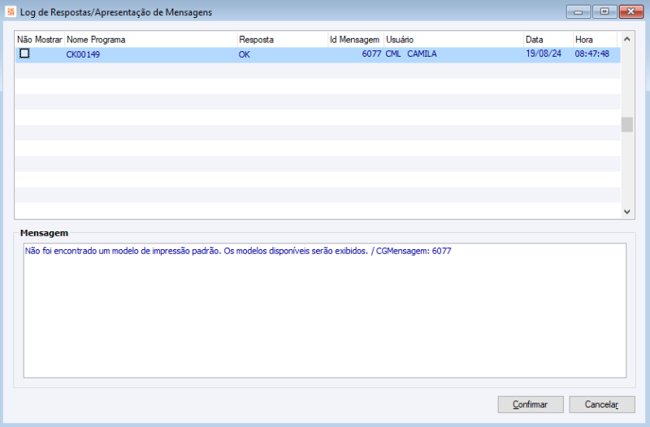Click the Id Mensagem column header
Image resolution: width=650 pixels, height=427 pixels.
(x=356, y=40)
